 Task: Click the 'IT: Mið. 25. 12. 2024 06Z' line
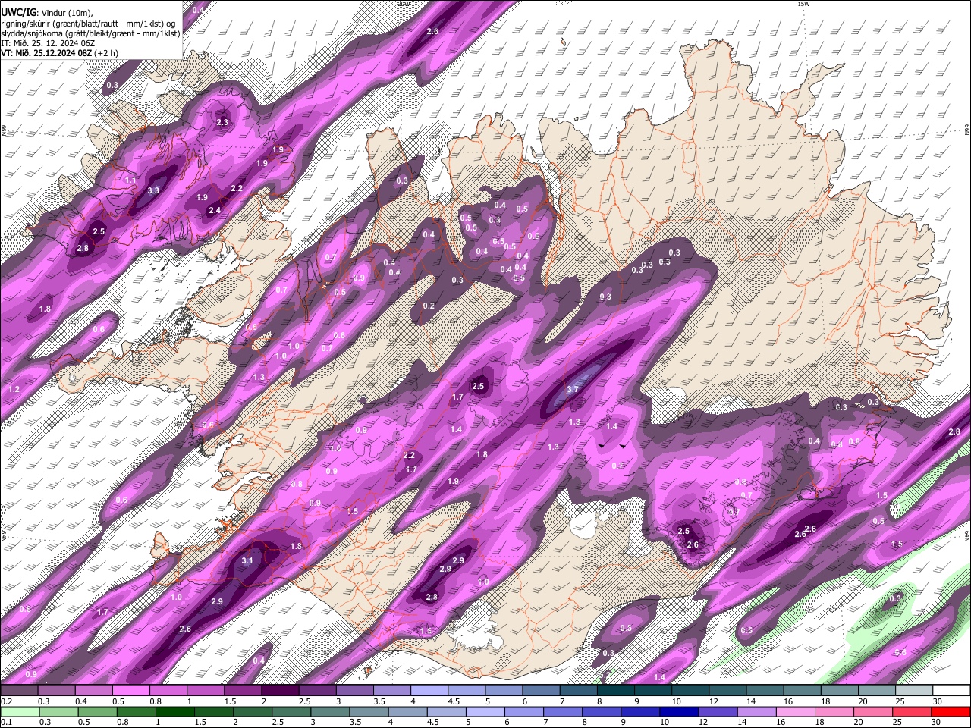click(x=48, y=43)
